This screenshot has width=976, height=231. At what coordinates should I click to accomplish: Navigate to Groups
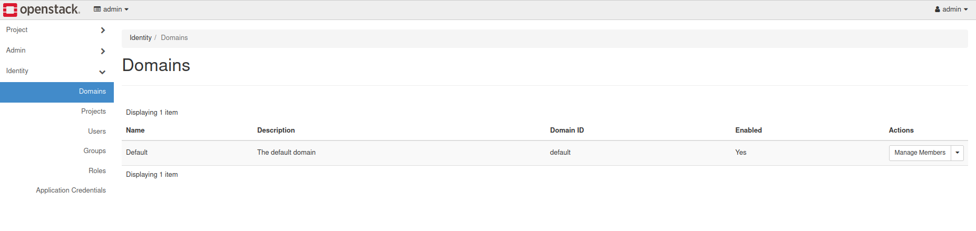[x=95, y=151]
